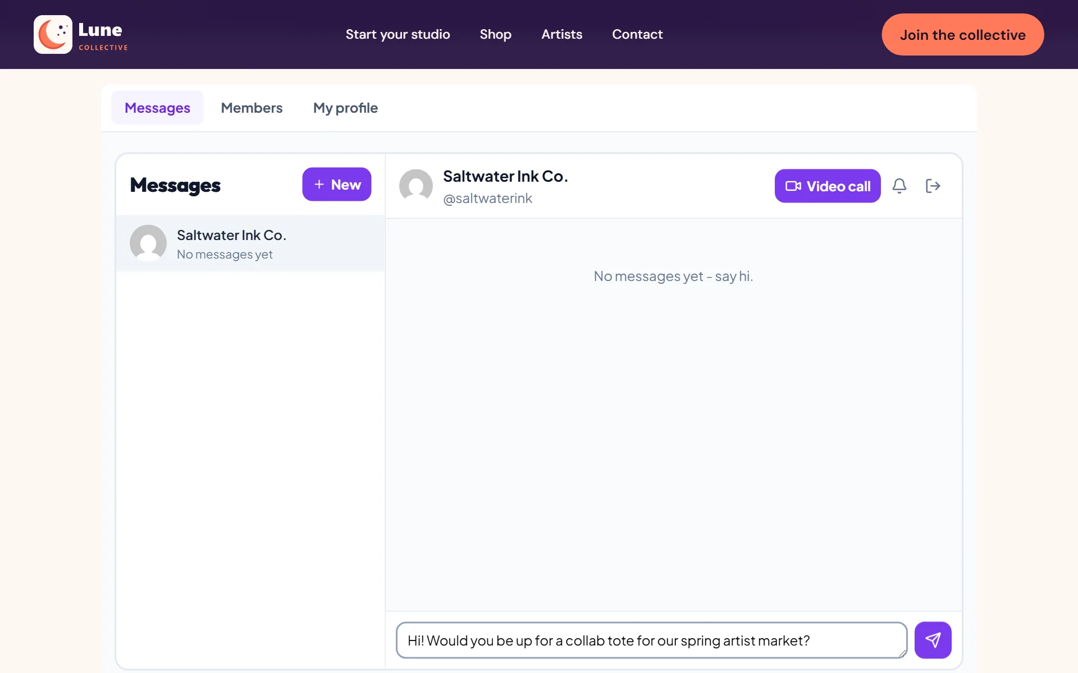Select Saltwater Ink Co. conversation in list
This screenshot has height=673, width=1078.
(x=250, y=243)
